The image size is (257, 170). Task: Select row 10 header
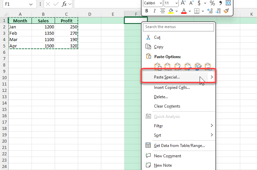click(x=4, y=78)
